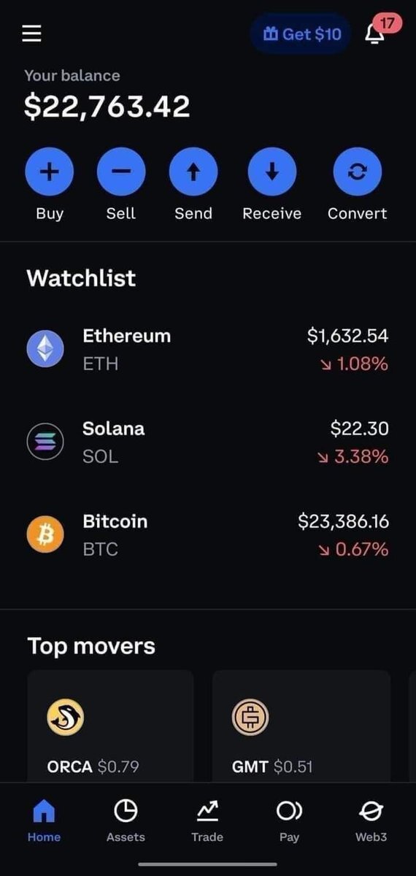Viewport: 416px width, 876px height.
Task: Tap the Sell minus icon
Action: click(121, 172)
